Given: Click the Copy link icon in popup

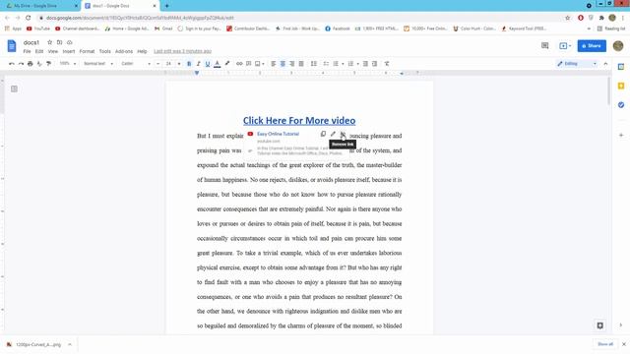Looking at the screenshot, I should click(323, 134).
